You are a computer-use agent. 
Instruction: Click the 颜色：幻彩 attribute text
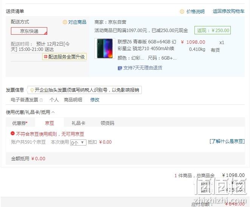pyautogui.click(x=131, y=58)
